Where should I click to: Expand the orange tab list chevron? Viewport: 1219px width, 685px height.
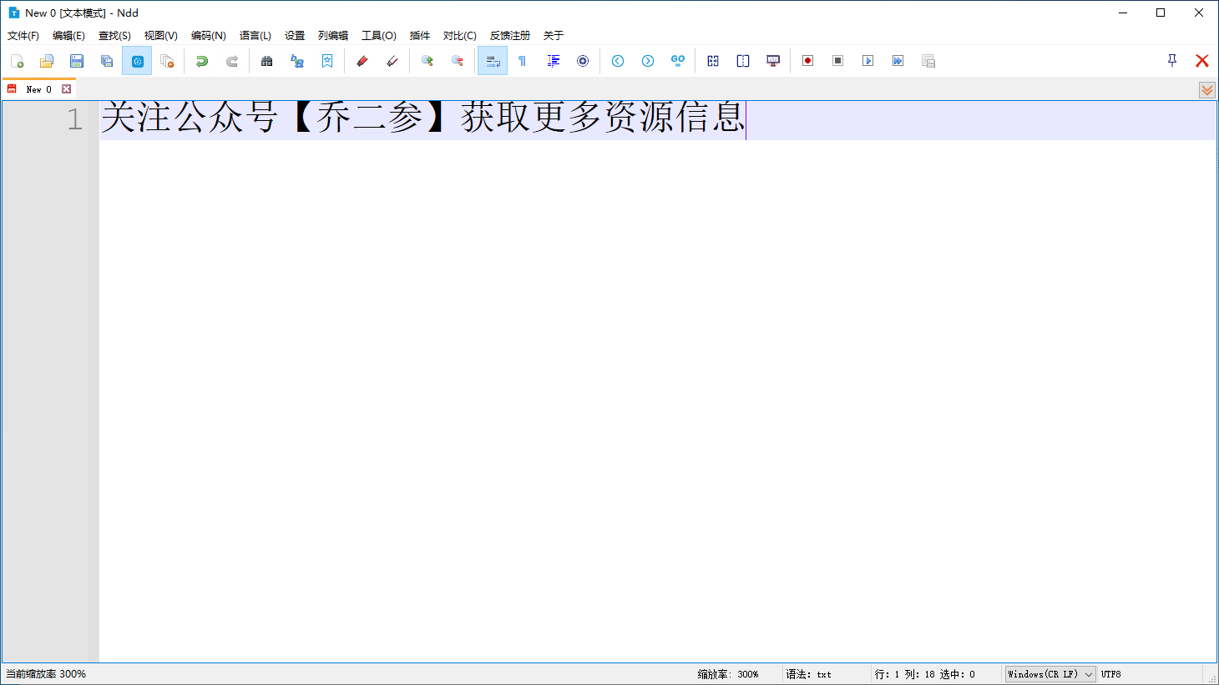(x=1207, y=90)
